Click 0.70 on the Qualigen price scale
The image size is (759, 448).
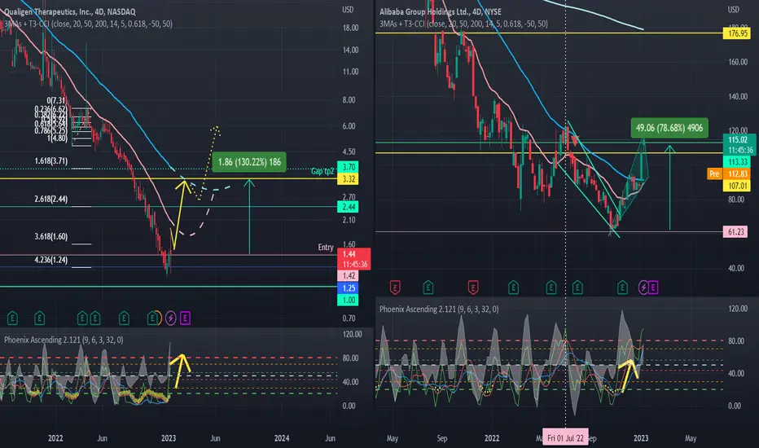pos(349,318)
